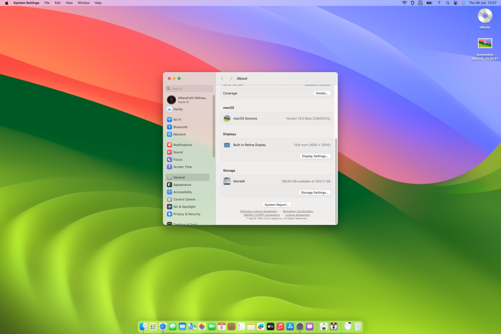The width and height of the screenshot is (501, 334).
Task: Select General in the sidebar
Action: (x=187, y=177)
